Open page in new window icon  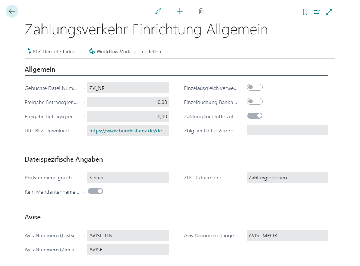click(317, 12)
